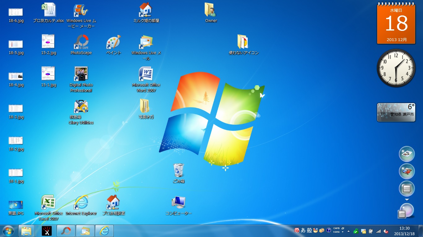The width and height of the screenshot is (423, 237).
Task: Click the bottom Solution Menu EX launcher orb
Action: point(406,211)
